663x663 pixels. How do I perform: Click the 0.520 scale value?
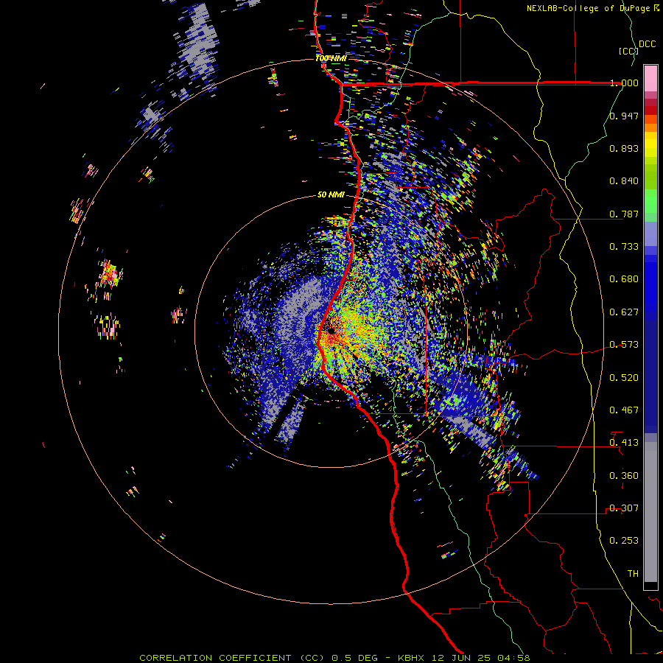pyautogui.click(x=624, y=378)
